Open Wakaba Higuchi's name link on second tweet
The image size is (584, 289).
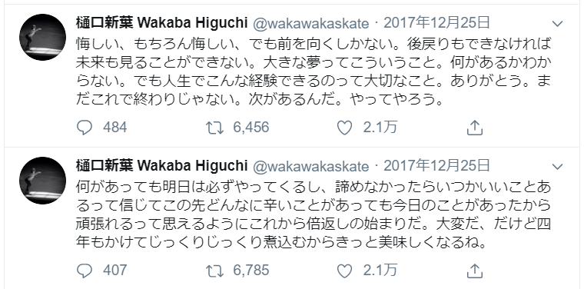click(x=161, y=165)
